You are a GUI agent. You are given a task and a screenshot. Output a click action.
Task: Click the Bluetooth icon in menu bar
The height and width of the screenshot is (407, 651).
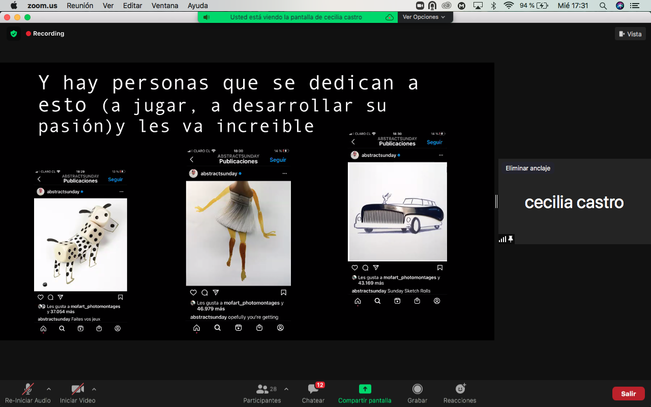(x=493, y=6)
